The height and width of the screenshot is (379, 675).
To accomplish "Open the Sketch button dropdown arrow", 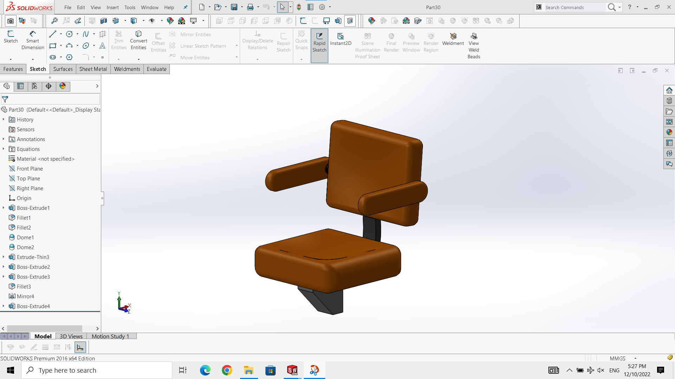I will click(11, 59).
